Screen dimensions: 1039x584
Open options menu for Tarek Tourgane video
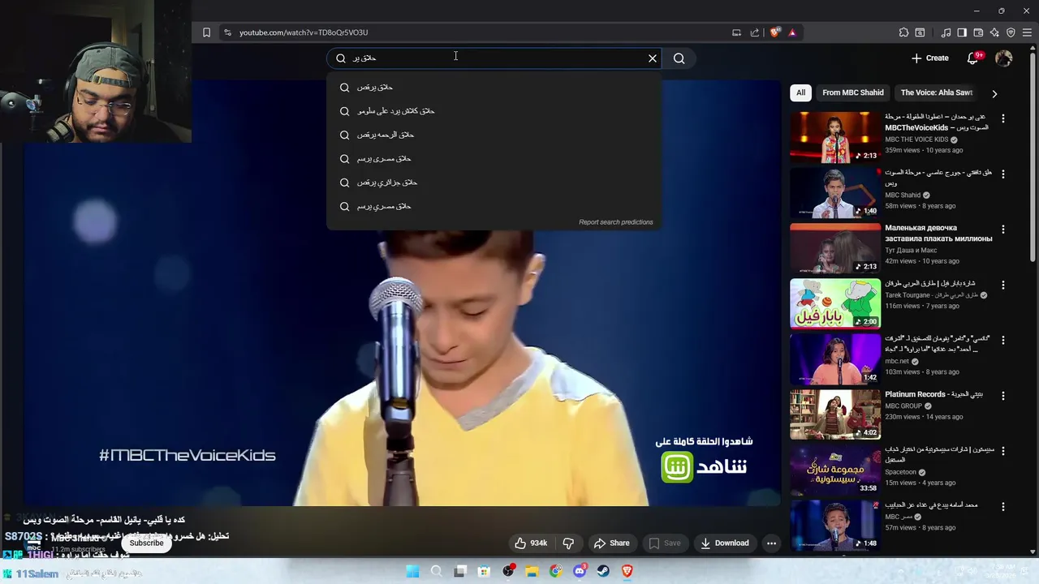point(1002,285)
